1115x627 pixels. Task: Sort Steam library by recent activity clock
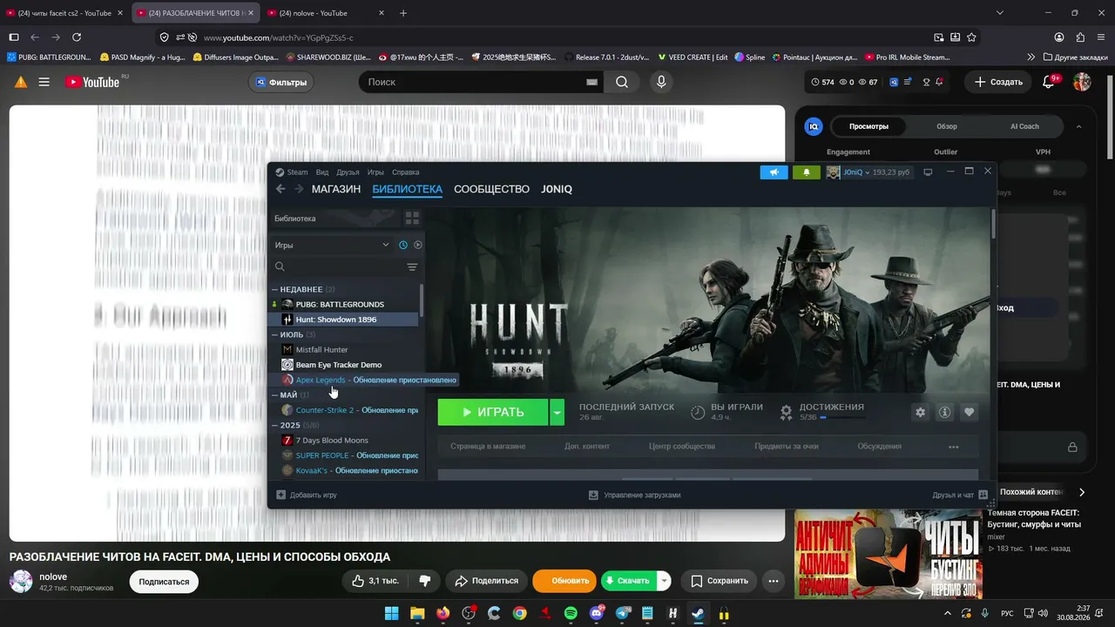pos(402,246)
